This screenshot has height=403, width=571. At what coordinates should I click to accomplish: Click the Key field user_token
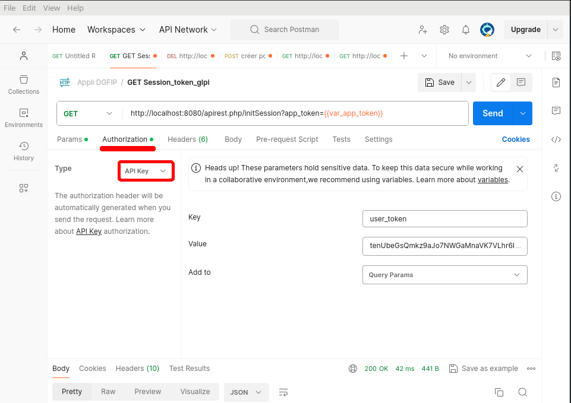tap(444, 218)
